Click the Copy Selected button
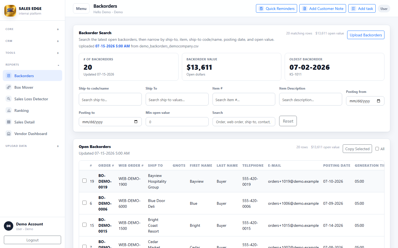Viewport: 398px width, 248px height. (357, 149)
